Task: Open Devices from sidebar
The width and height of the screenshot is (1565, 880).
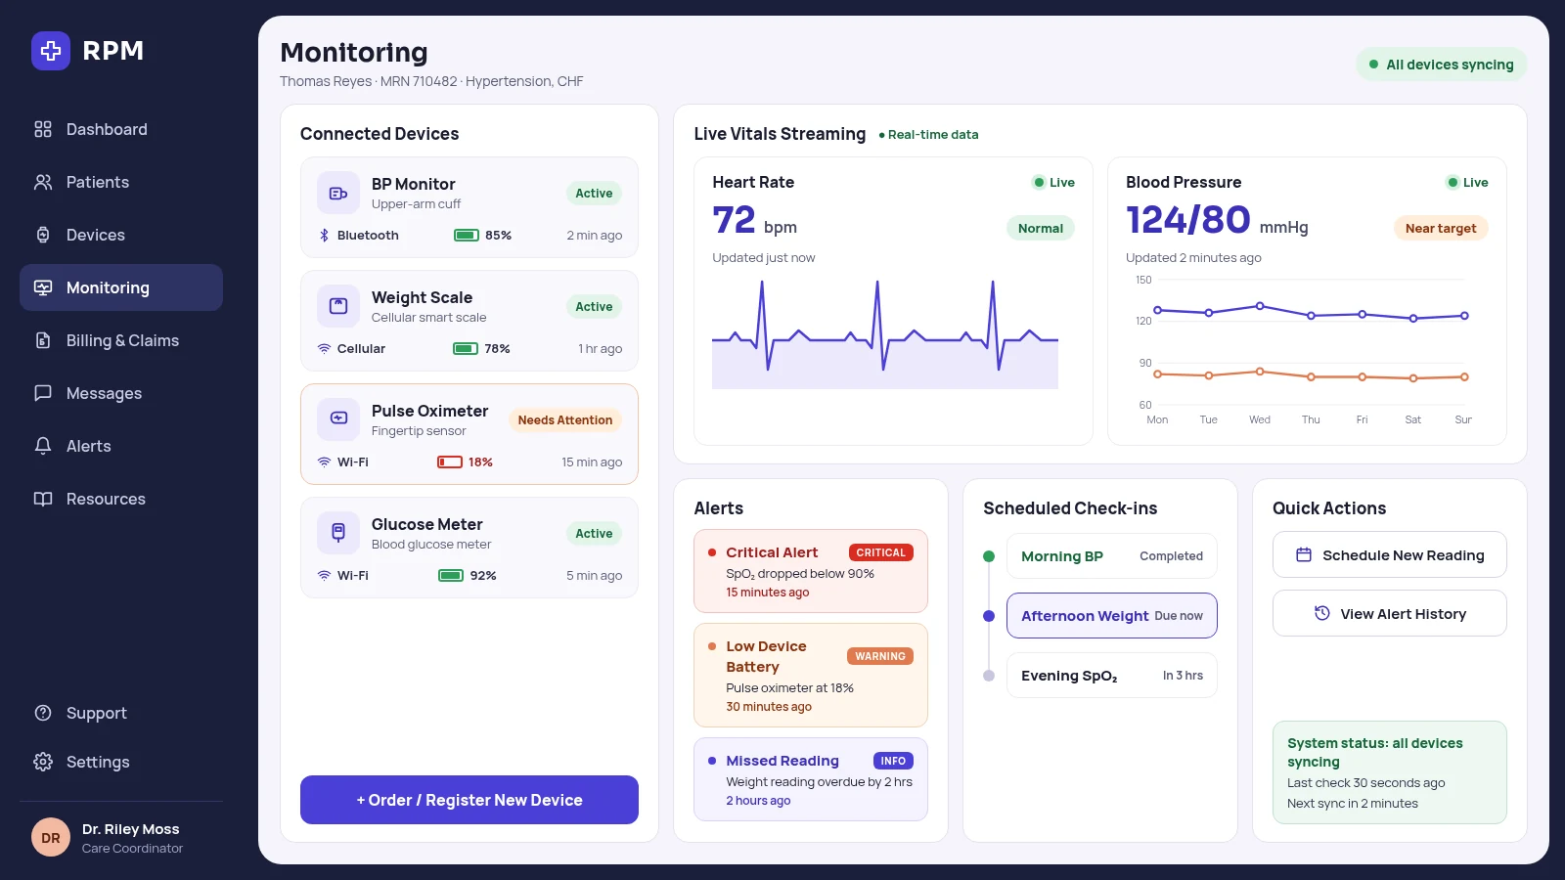Action: click(x=121, y=235)
